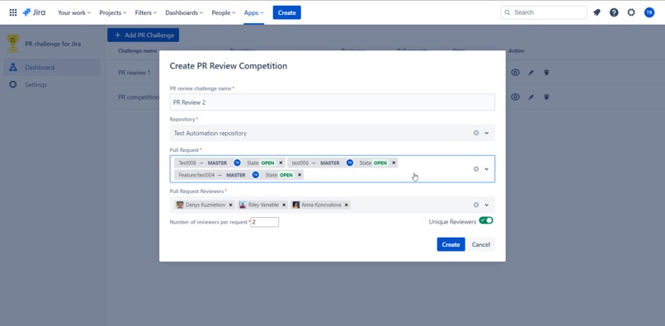Screen dimensions: 665x326
Task: Click the Action column header
Action: pyautogui.click(x=516, y=51)
